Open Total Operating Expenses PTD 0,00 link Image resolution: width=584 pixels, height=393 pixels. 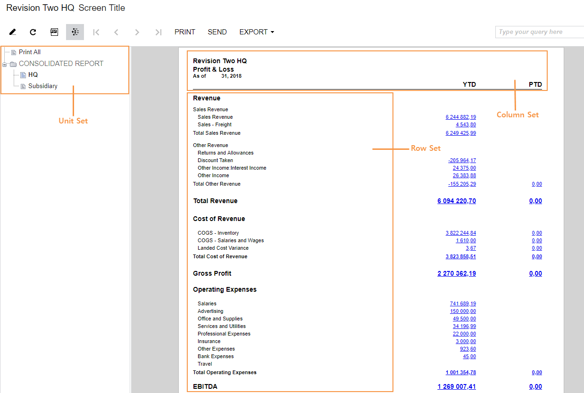(x=537, y=372)
